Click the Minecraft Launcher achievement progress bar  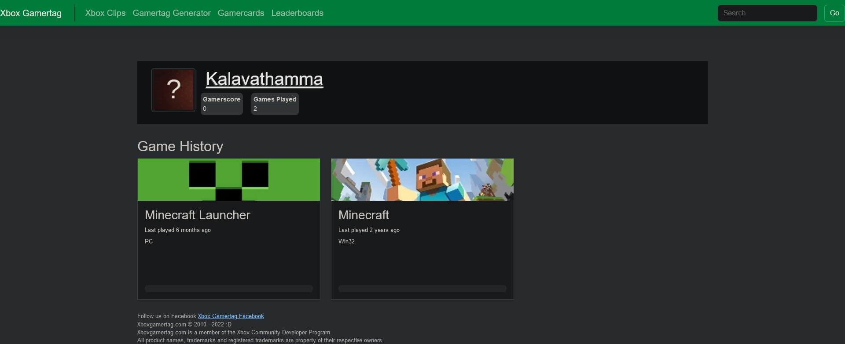tap(229, 289)
